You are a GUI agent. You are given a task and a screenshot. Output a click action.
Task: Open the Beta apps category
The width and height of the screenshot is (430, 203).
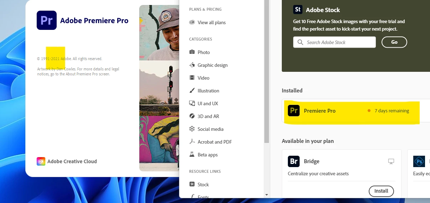point(208,155)
